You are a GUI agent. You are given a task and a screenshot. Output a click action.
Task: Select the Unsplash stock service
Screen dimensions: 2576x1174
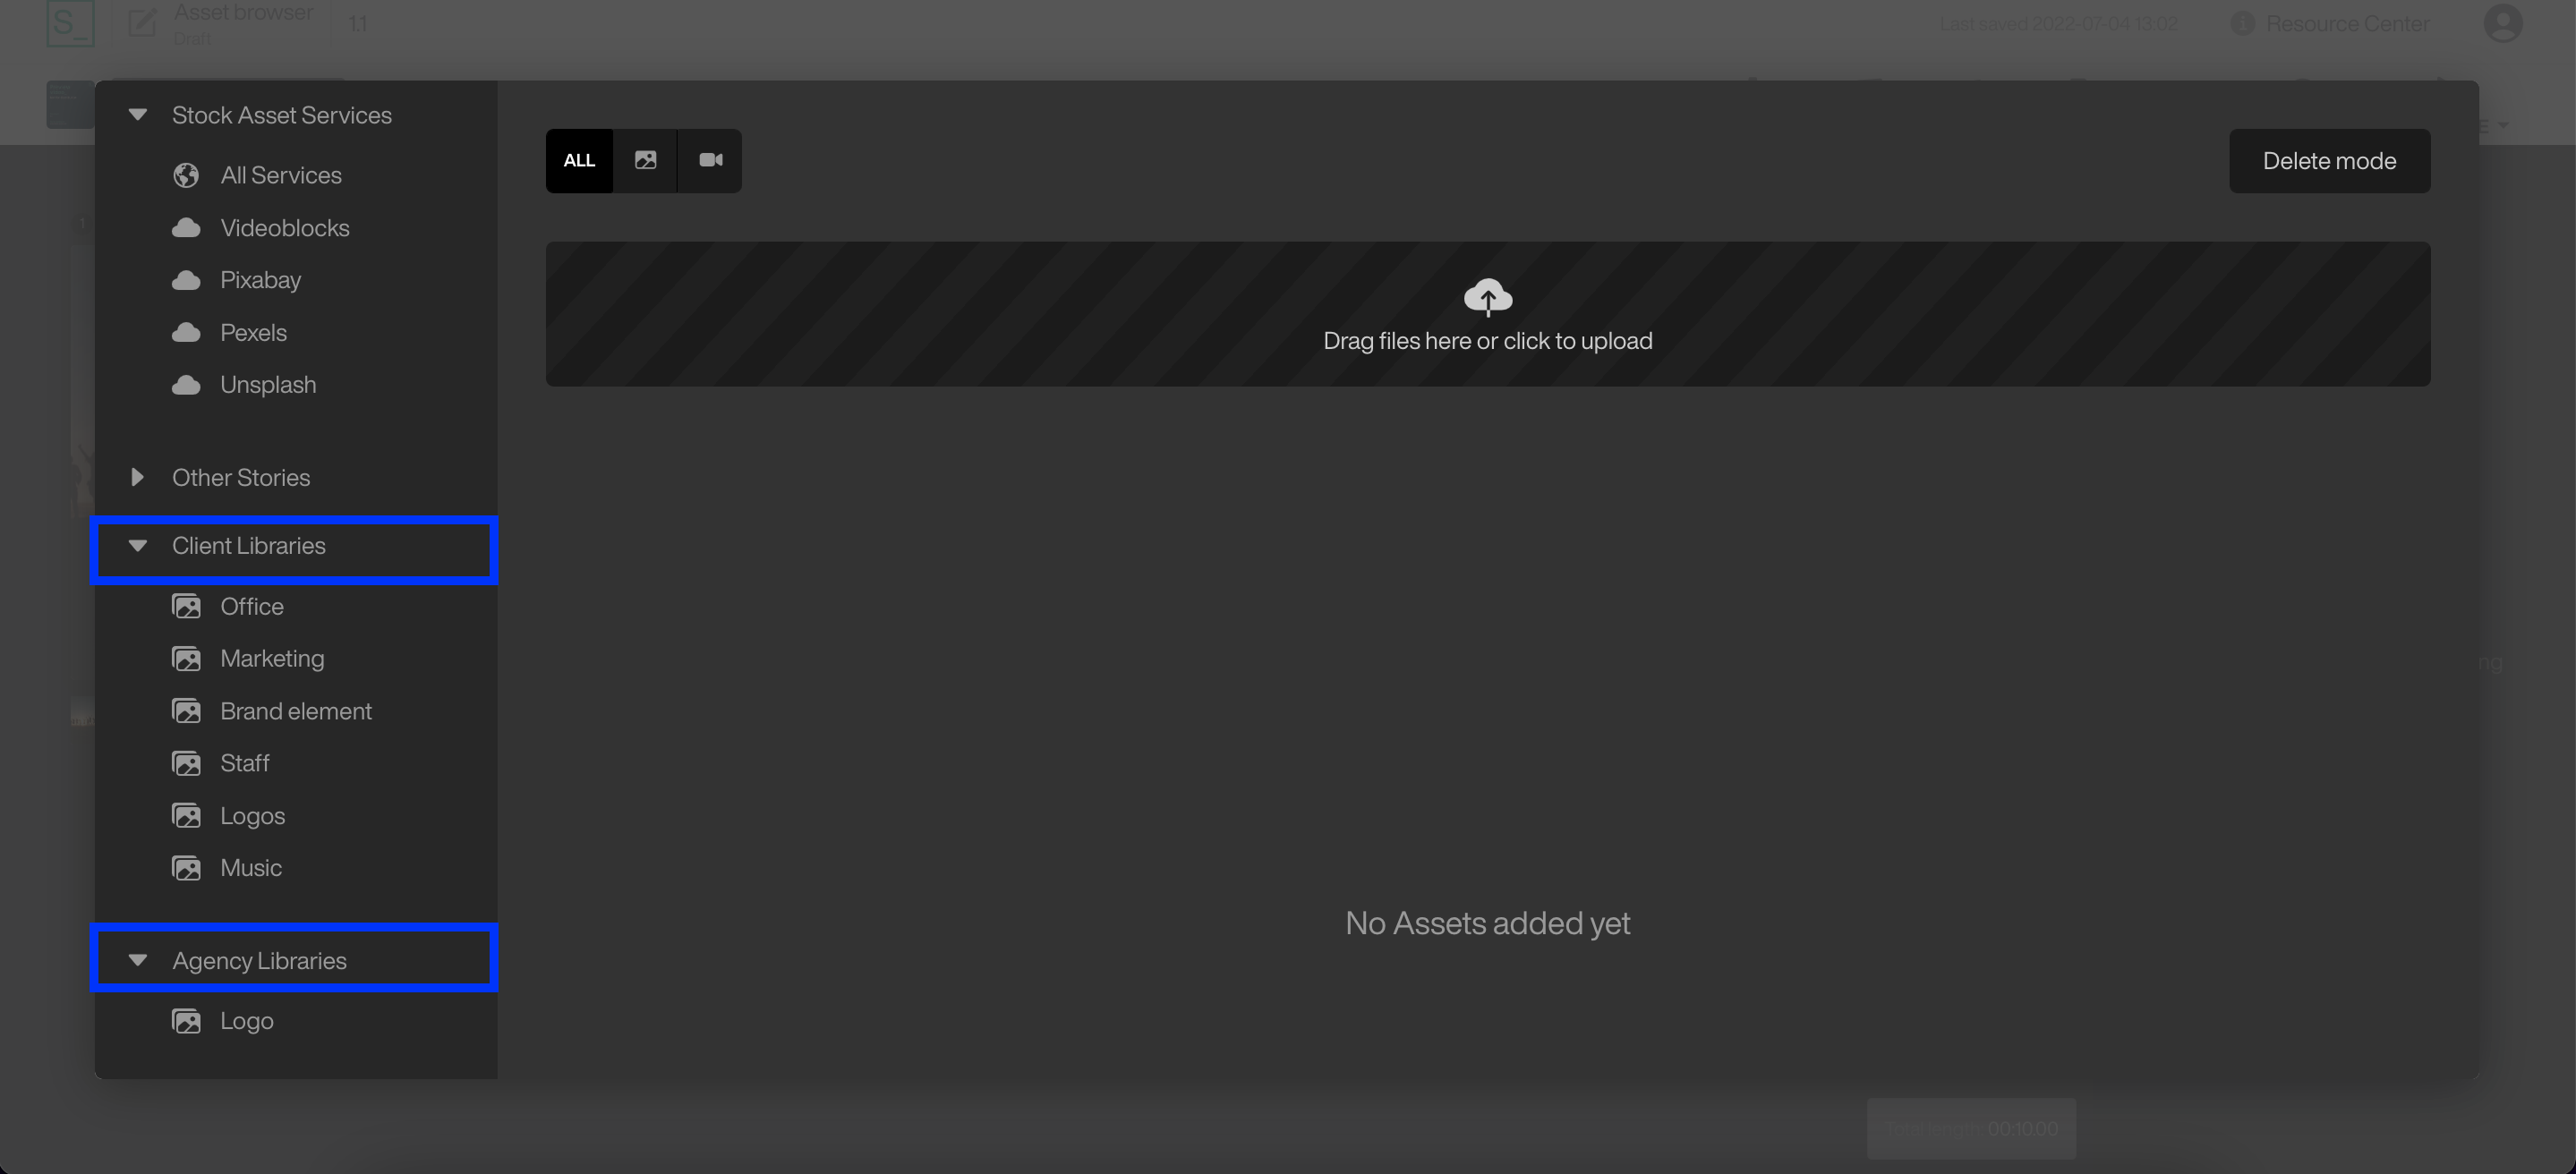268,383
